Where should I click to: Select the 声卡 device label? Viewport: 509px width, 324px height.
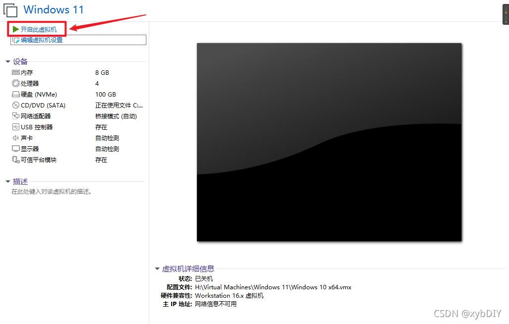27,138
